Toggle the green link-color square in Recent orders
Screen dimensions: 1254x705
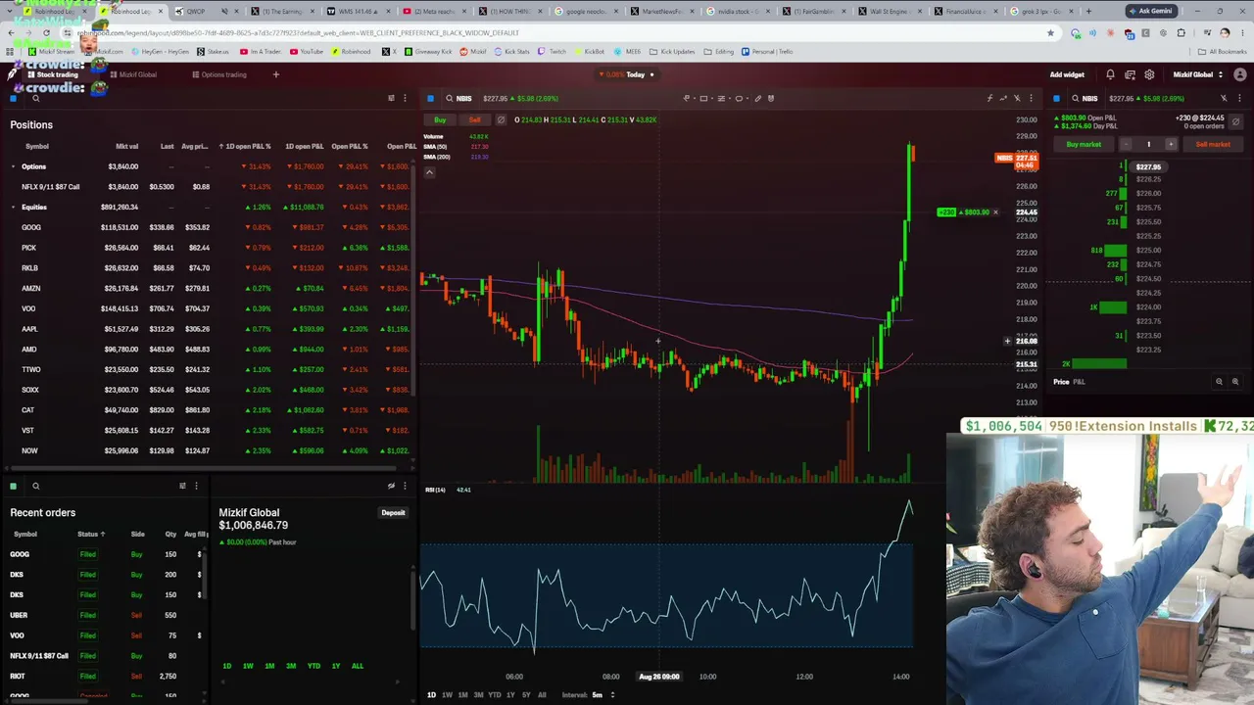coord(13,486)
